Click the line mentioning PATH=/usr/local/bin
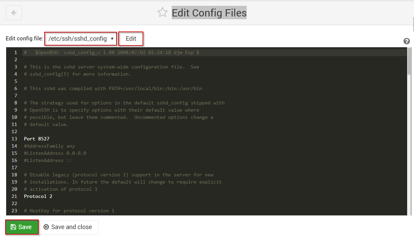Image resolution: width=414 pixels, height=238 pixels. tap(113, 88)
